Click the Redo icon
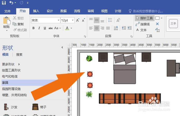Screen dimensions: 180x116 point(21,3)
